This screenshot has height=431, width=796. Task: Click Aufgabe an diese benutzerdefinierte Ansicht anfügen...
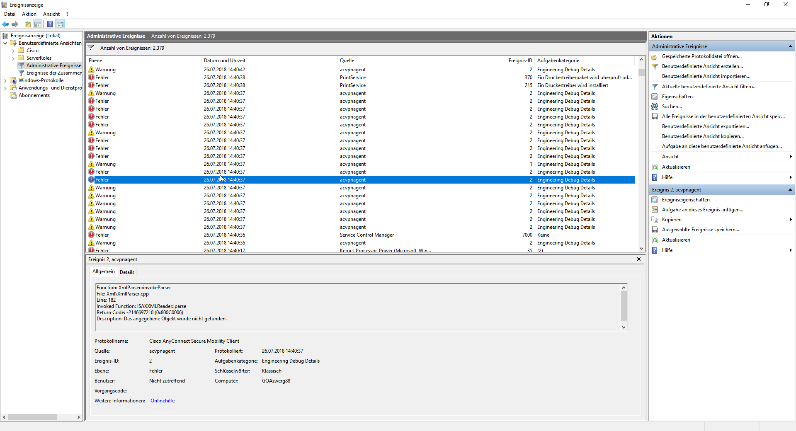click(x=722, y=146)
